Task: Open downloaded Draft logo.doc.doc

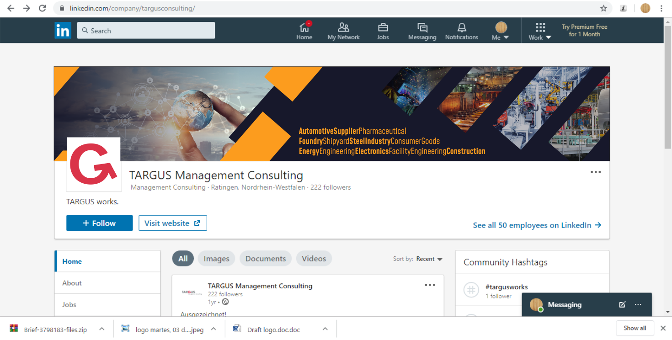Action: coord(267,329)
